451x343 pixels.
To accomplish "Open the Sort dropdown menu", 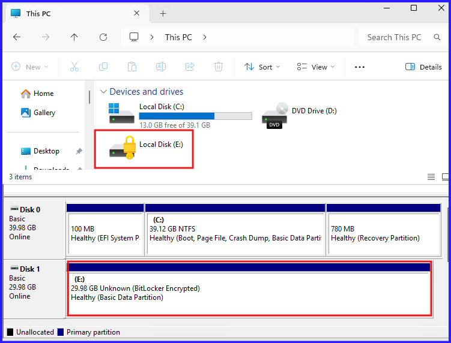I will 259,67.
